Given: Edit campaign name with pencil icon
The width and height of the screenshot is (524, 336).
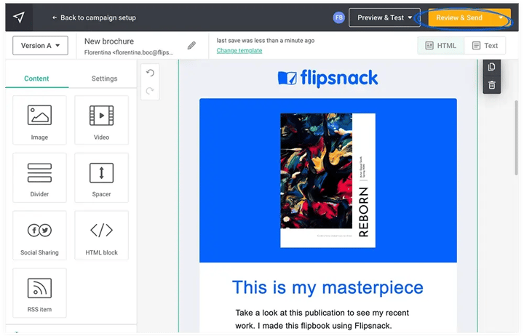Looking at the screenshot, I should [x=191, y=45].
